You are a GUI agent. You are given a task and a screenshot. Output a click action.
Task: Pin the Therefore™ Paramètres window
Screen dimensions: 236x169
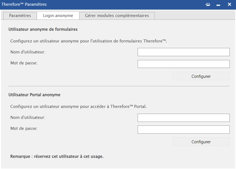click(207, 4)
